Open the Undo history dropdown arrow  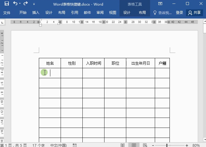click(20, 4)
